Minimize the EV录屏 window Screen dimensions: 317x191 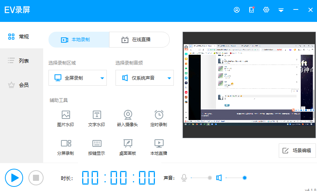point(296,10)
